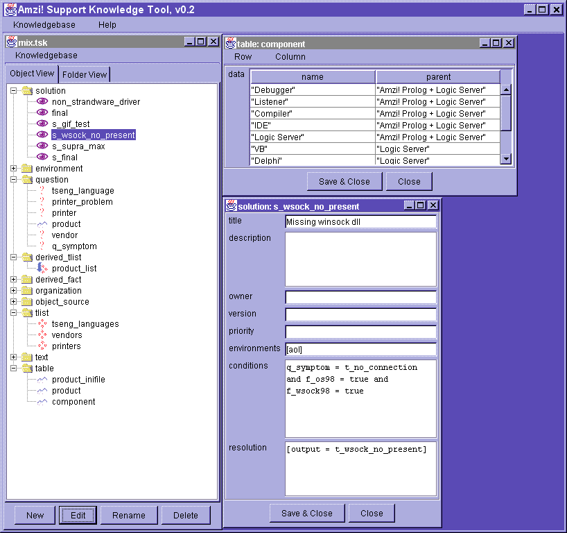This screenshot has height=533, width=567.
Task: Open the Knowledgebase menu in mix.tsk window
Action: tap(46, 56)
